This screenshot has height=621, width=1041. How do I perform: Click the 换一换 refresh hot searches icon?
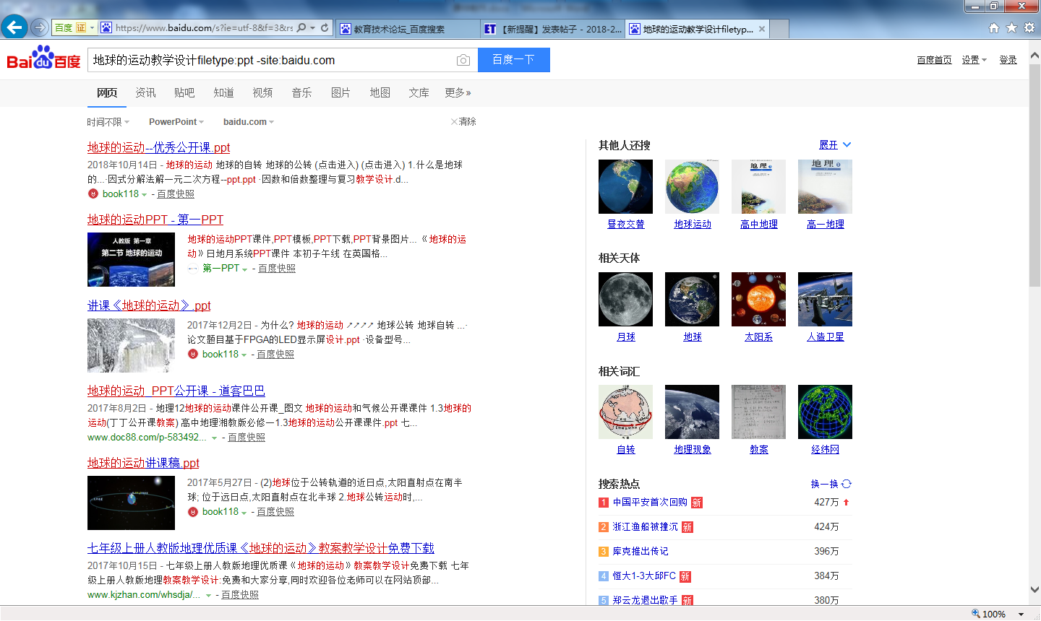847,484
